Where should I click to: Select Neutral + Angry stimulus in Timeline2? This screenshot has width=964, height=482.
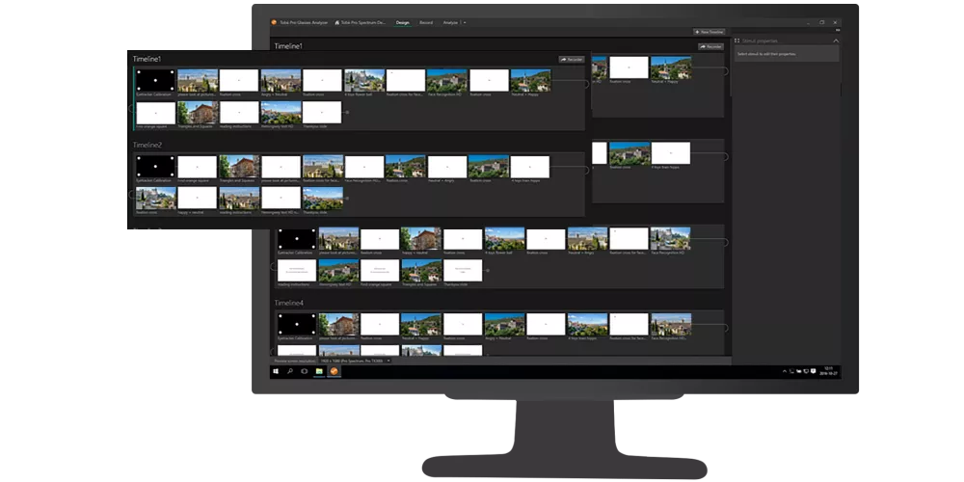(x=447, y=169)
